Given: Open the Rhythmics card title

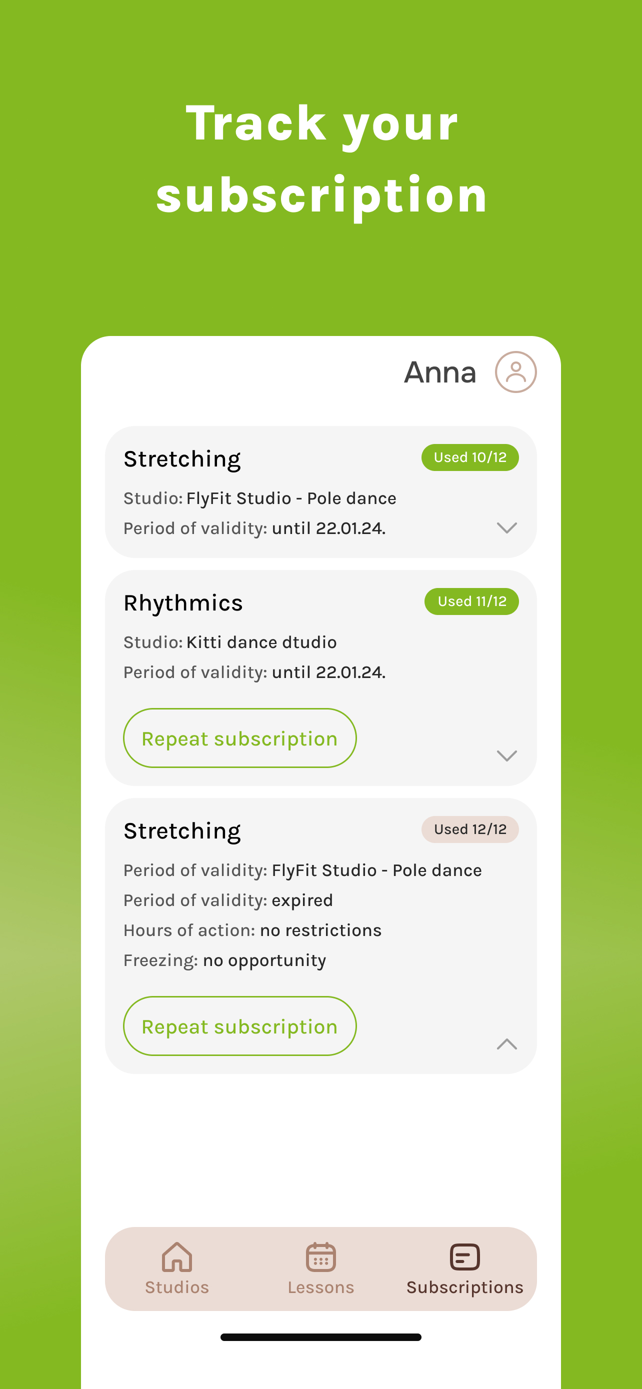Looking at the screenshot, I should coord(183,603).
